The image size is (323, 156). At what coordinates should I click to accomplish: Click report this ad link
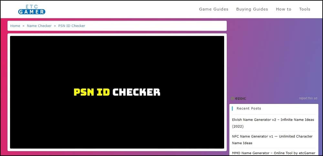(308, 98)
